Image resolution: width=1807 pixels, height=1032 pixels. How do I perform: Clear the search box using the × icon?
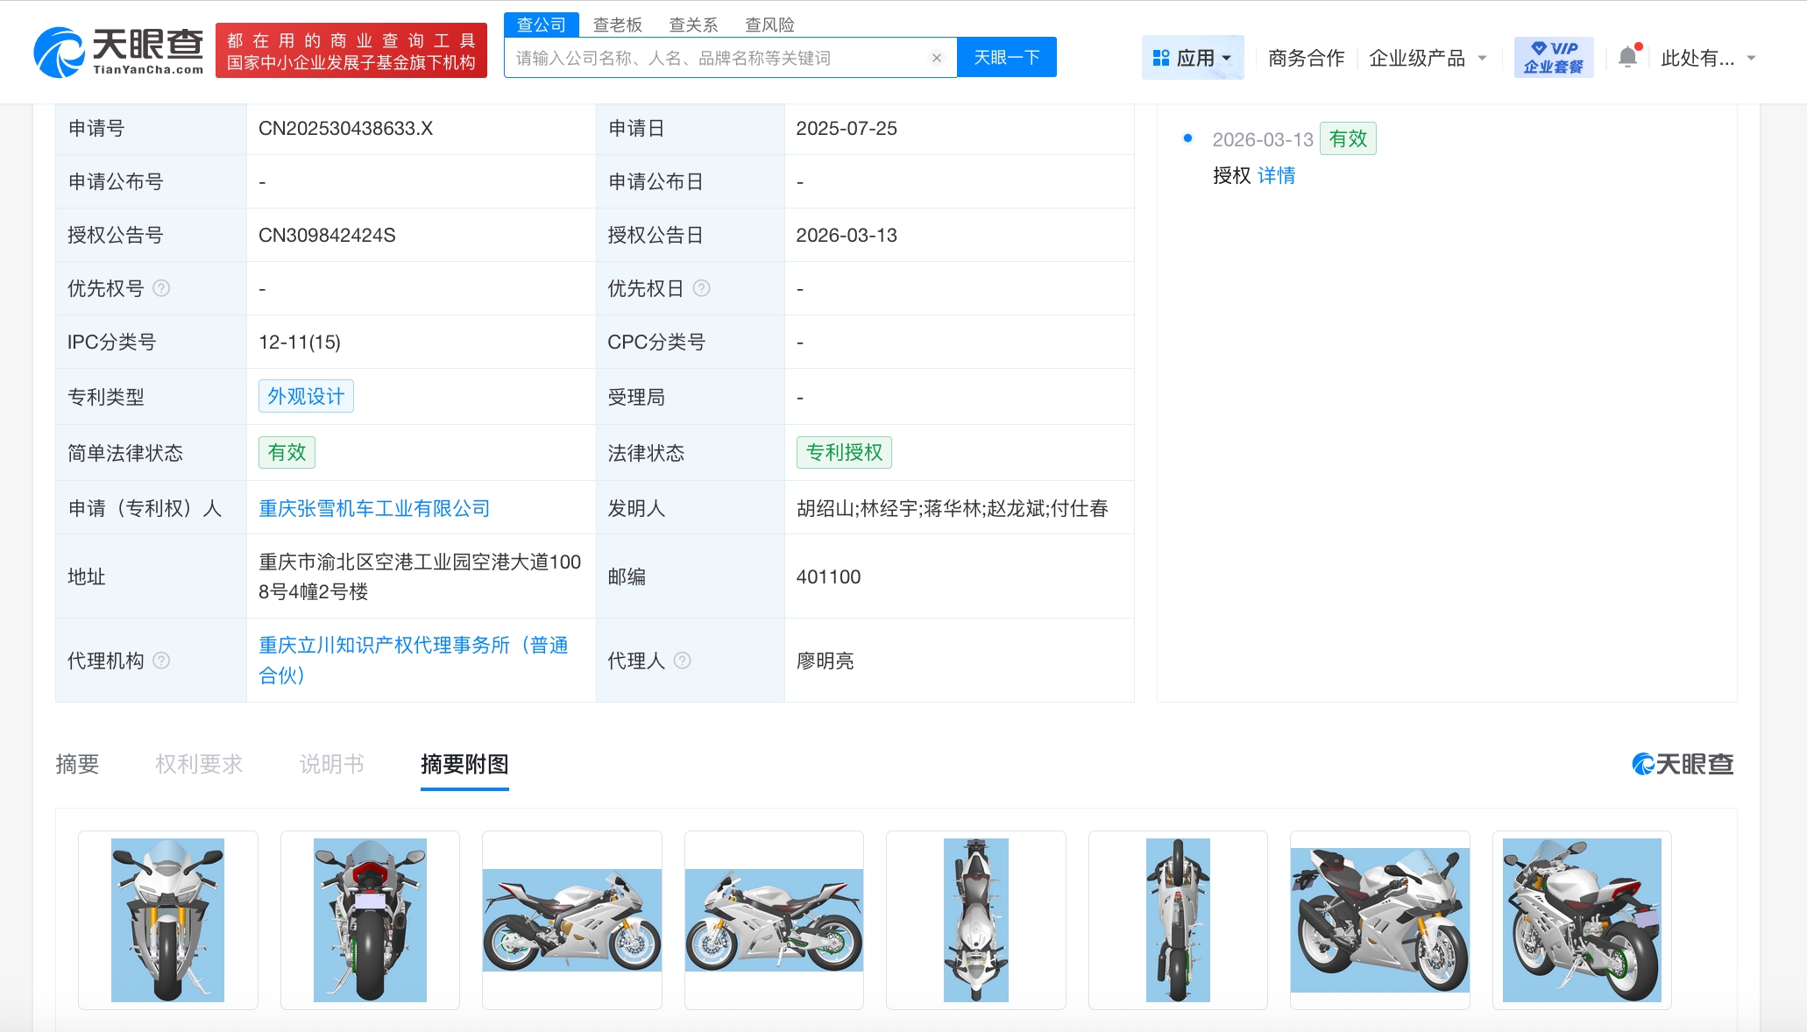[x=936, y=57]
